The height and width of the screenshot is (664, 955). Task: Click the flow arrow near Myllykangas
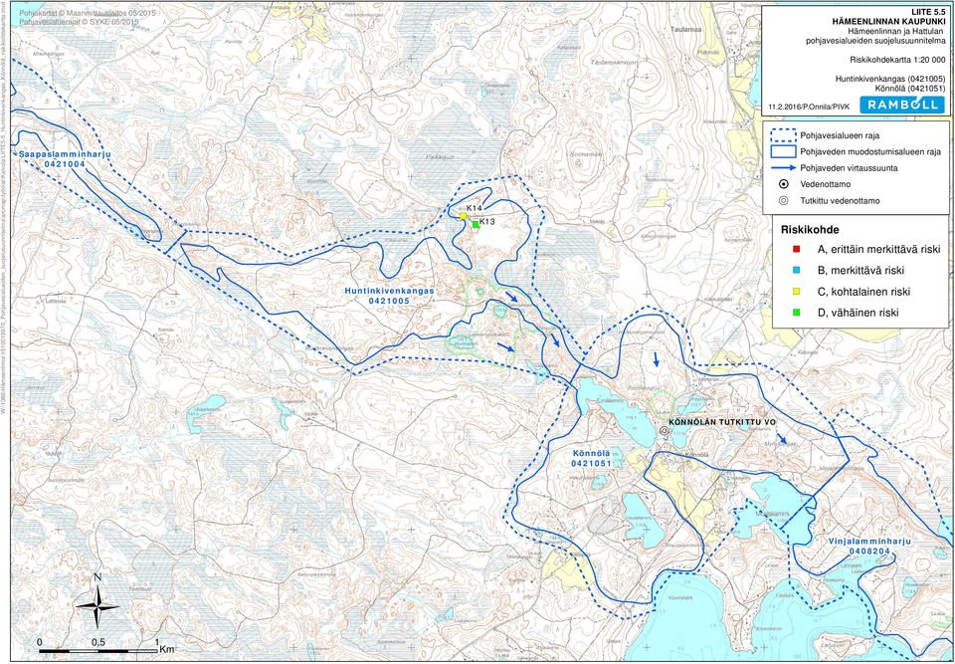tap(781, 439)
